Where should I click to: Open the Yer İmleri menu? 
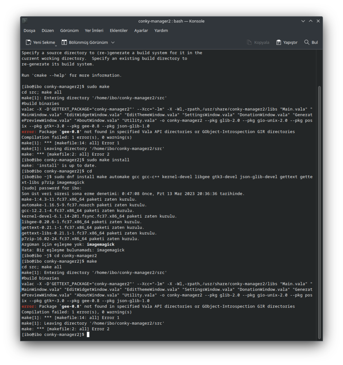94,30
